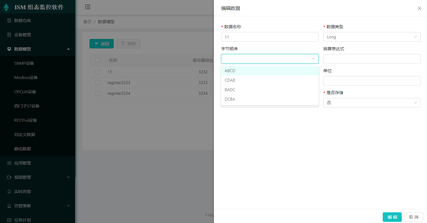
Task: Click the data model sidebar icon
Action: point(9,49)
